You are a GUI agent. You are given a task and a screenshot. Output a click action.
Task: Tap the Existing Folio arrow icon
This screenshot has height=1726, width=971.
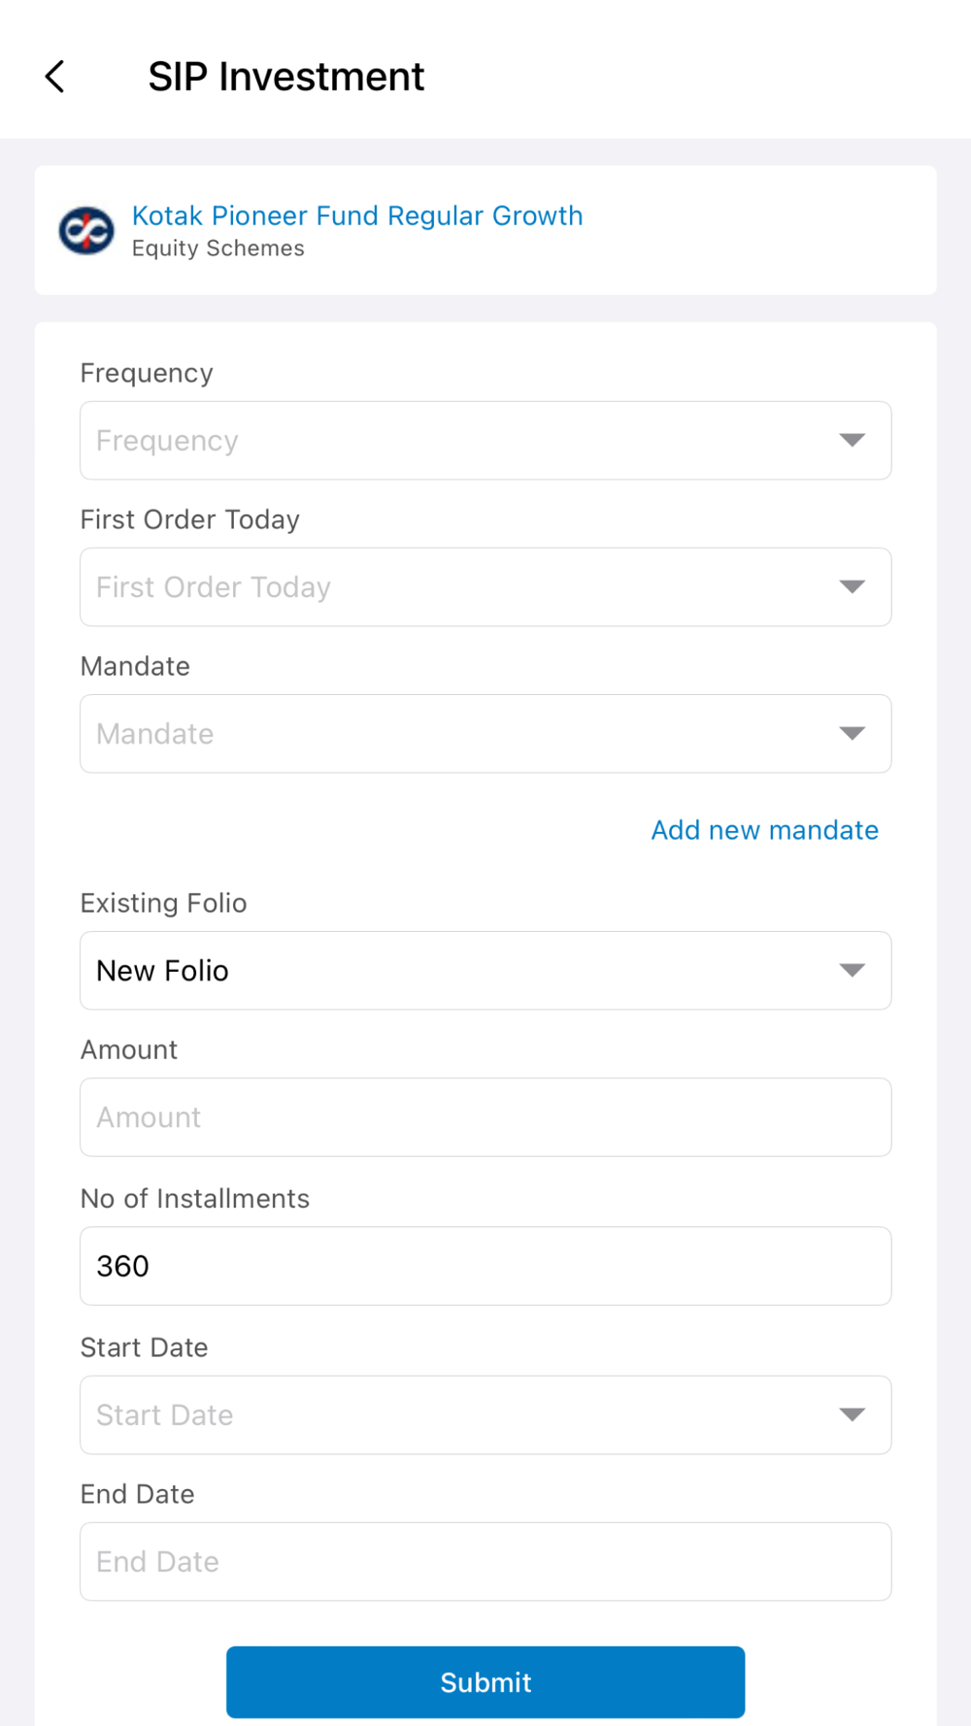coord(852,971)
